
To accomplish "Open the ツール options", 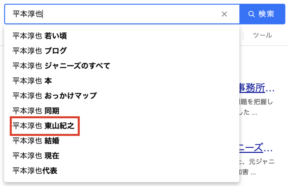I will click(262, 35).
